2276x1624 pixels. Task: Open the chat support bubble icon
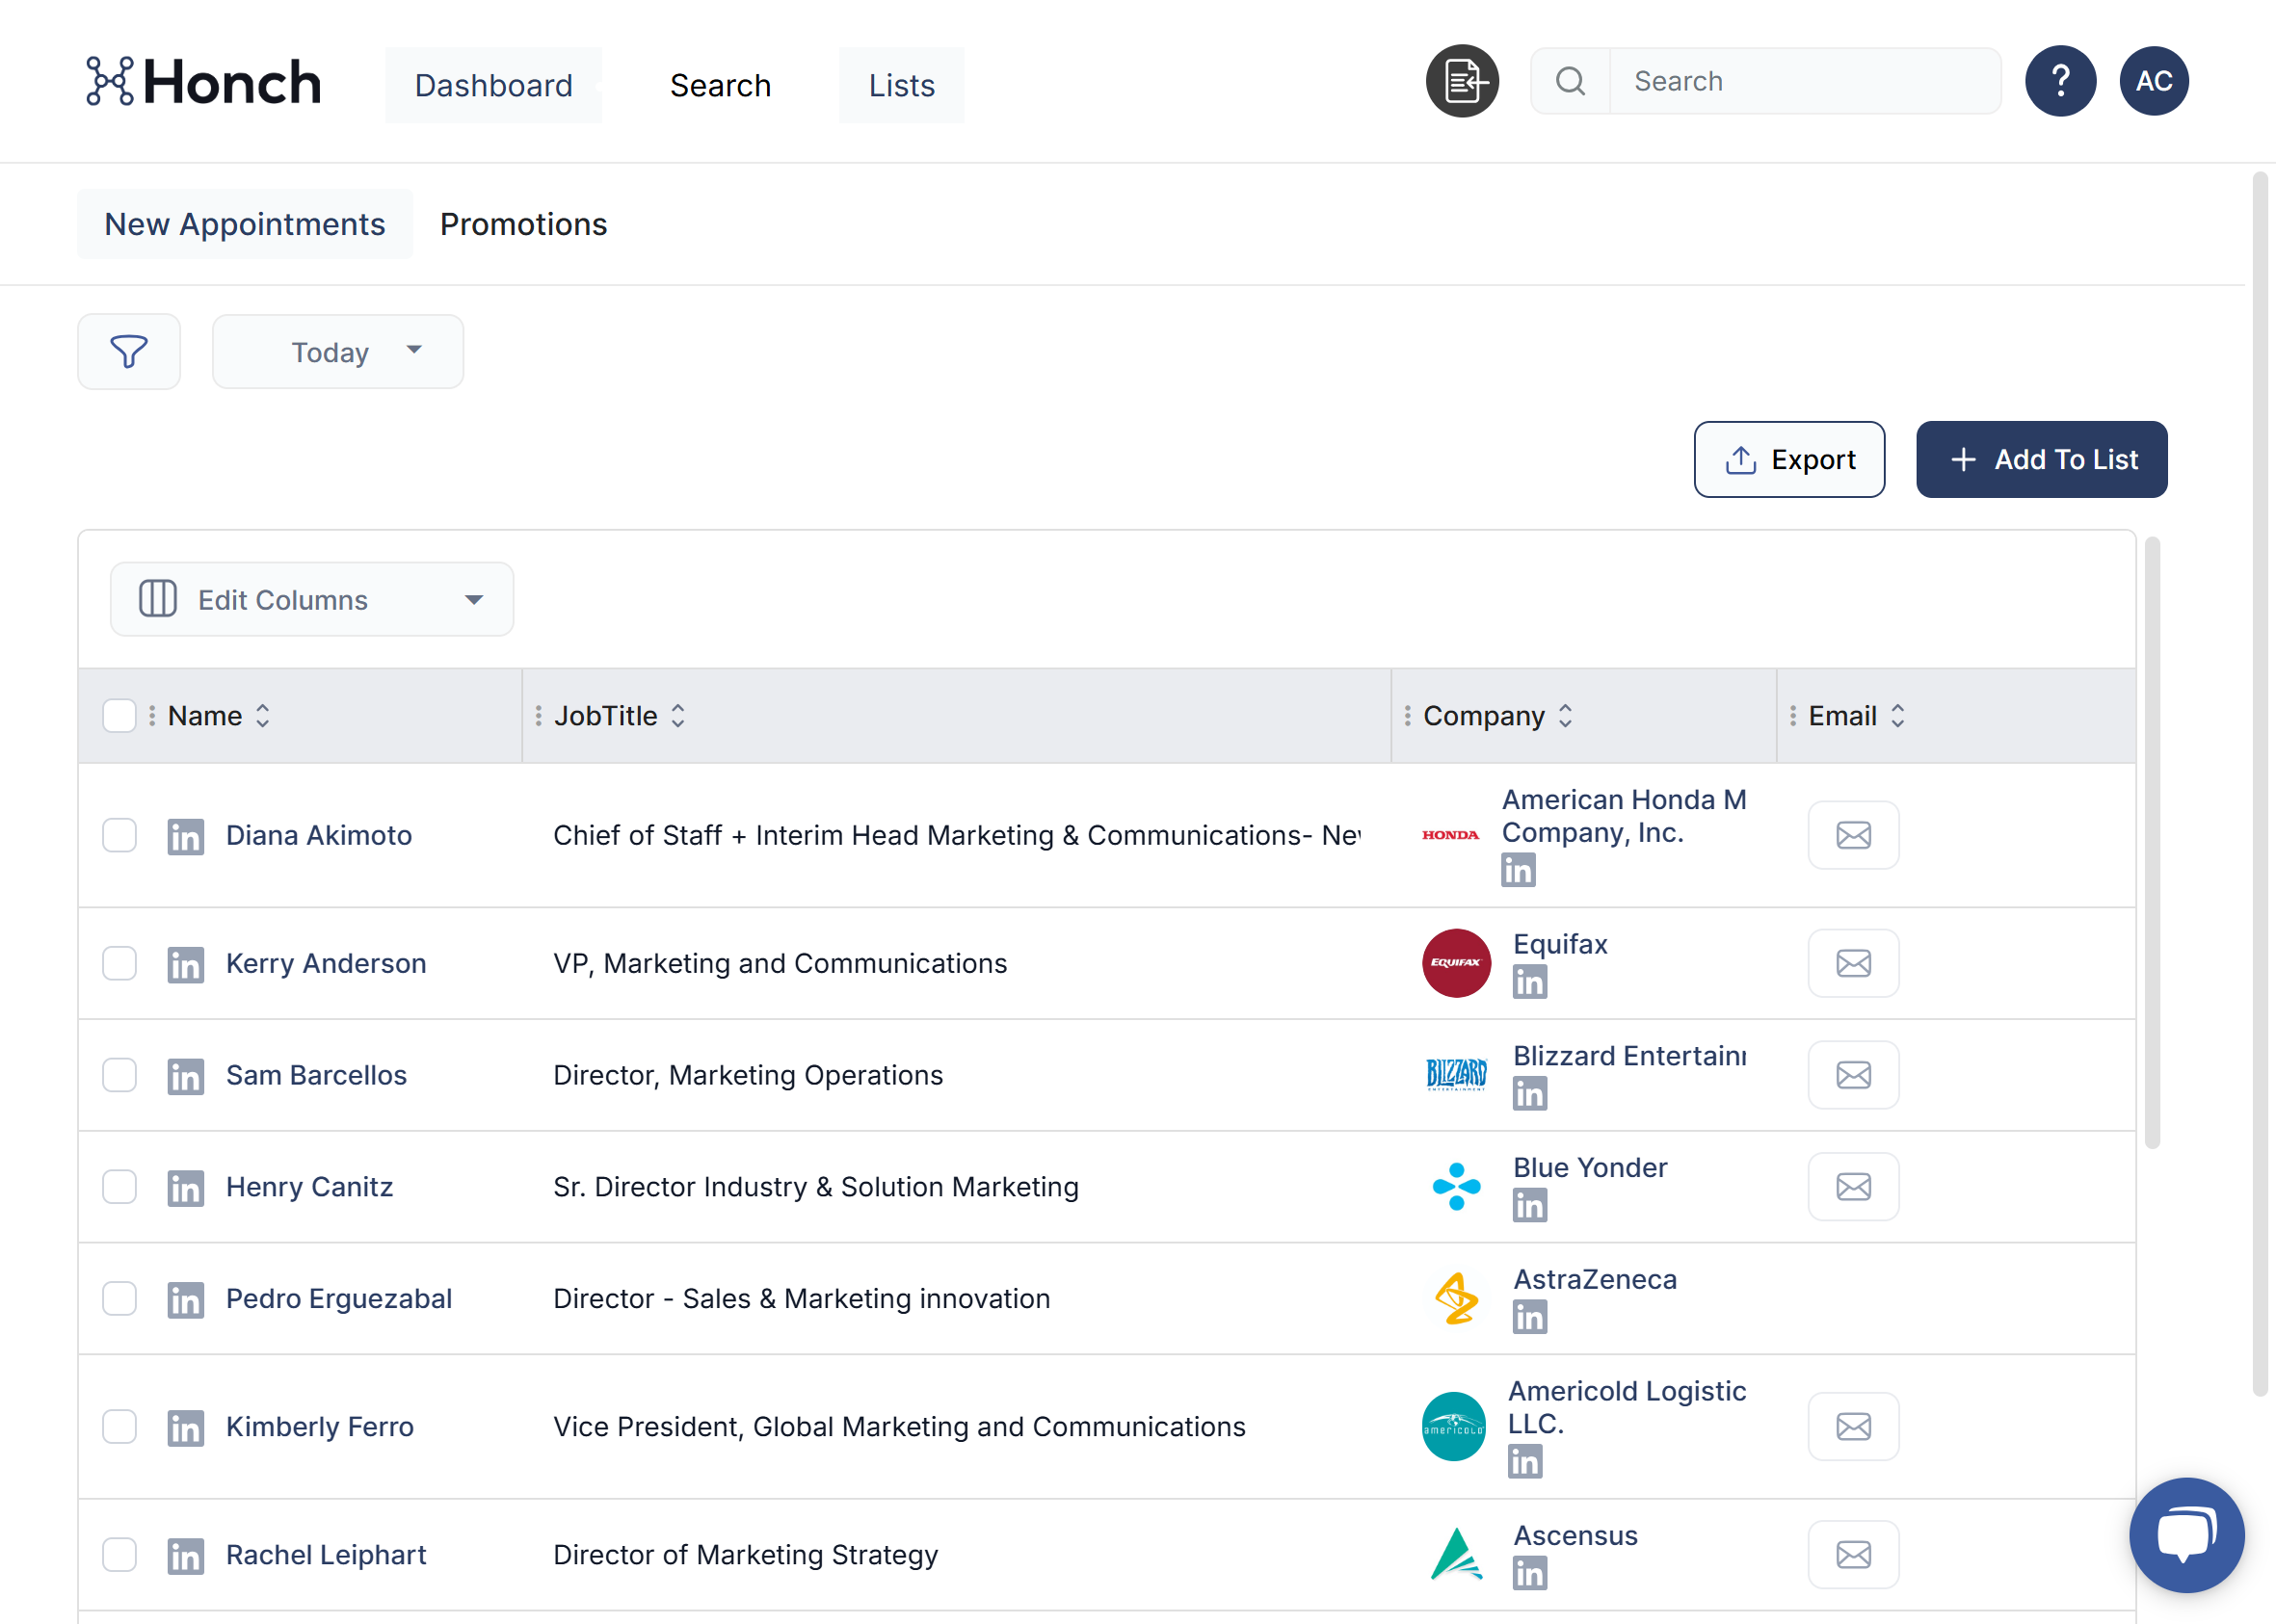(x=2186, y=1534)
